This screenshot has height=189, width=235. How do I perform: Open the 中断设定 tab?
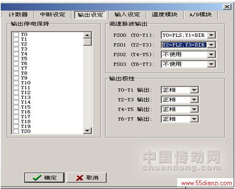pos(53,15)
